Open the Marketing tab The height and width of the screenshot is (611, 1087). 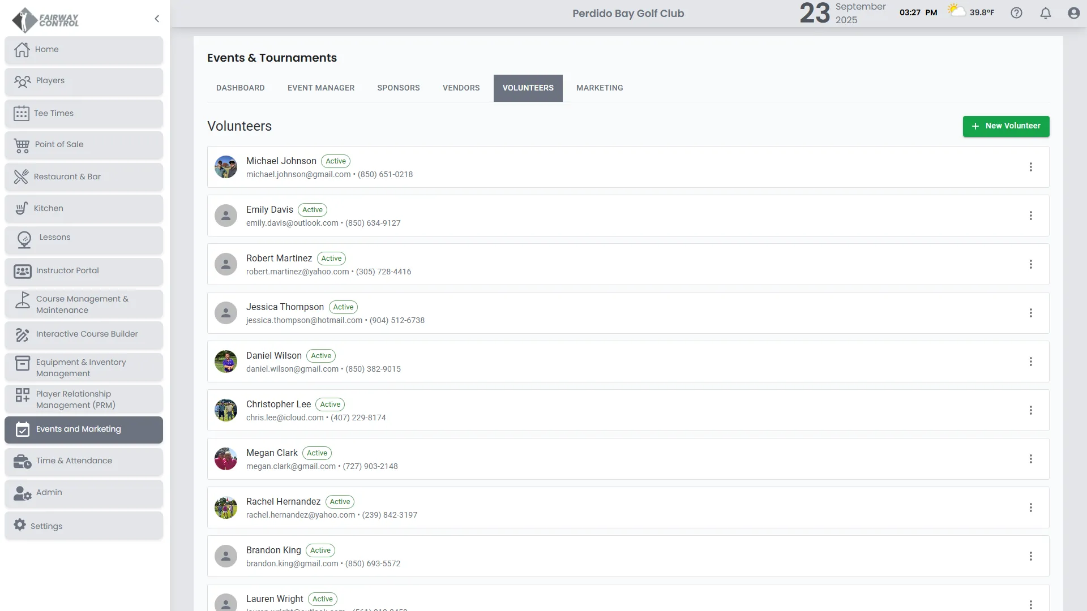[x=599, y=88]
